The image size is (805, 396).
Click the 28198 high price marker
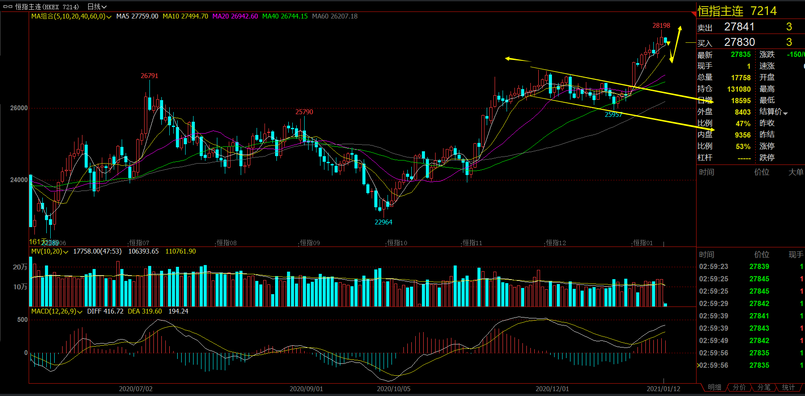[661, 26]
